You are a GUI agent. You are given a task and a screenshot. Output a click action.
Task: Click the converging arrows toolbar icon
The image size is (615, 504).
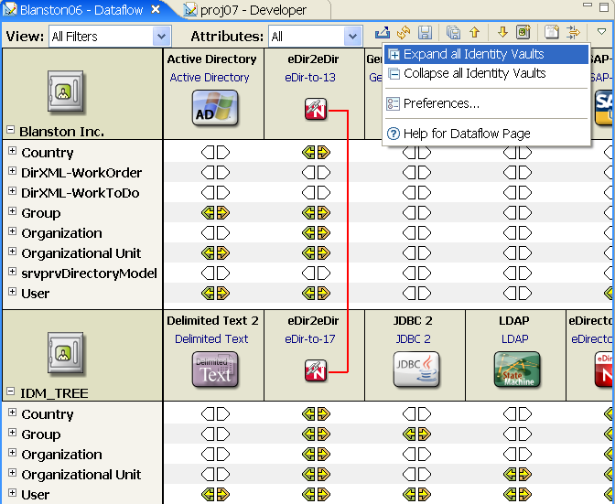pyautogui.click(x=573, y=33)
